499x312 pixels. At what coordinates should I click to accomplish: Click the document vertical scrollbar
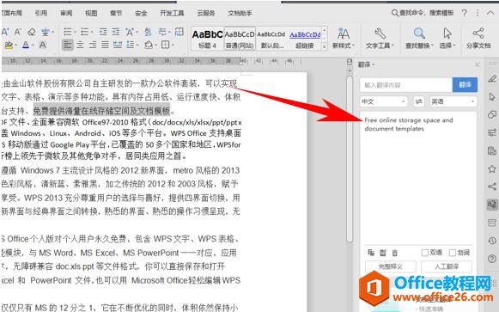point(350,159)
